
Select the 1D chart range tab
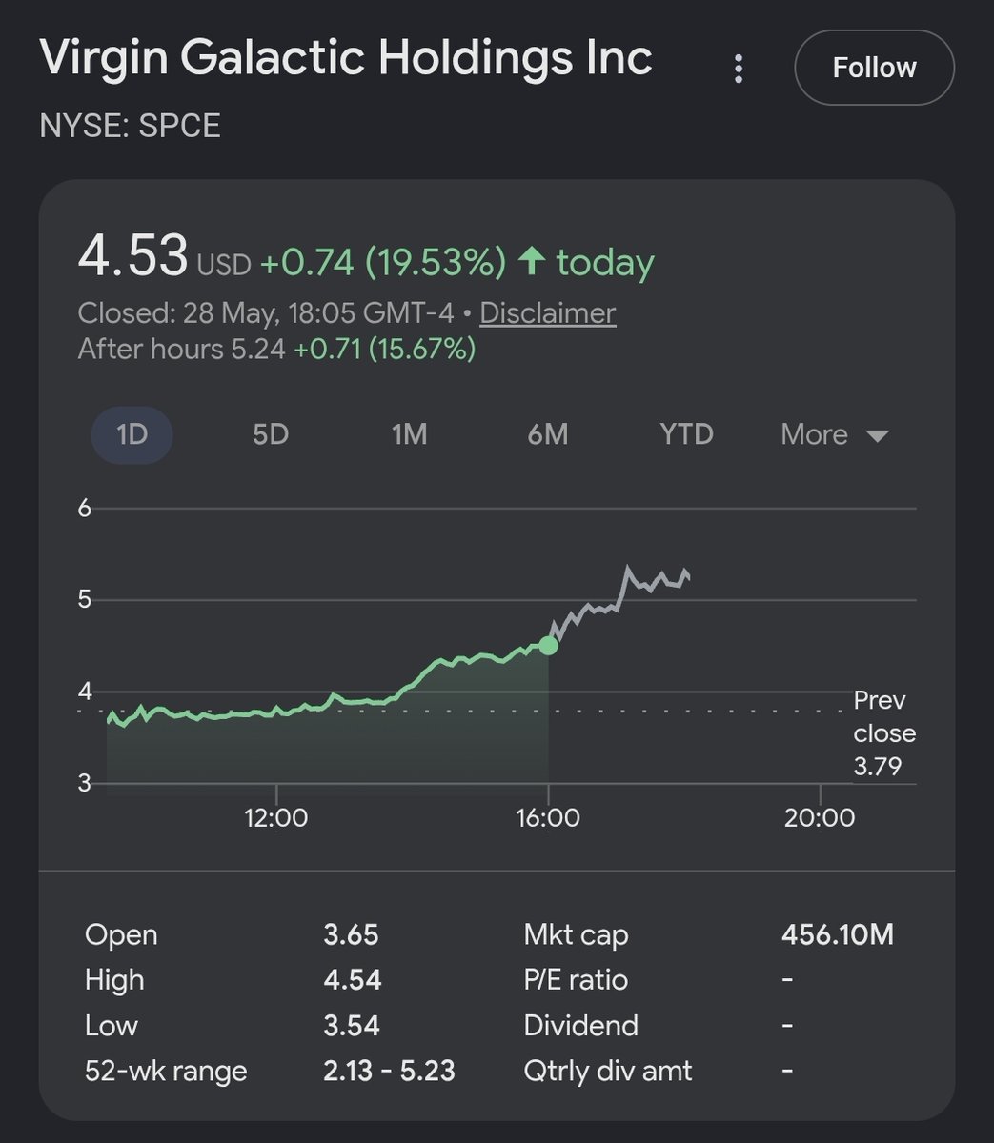click(132, 434)
